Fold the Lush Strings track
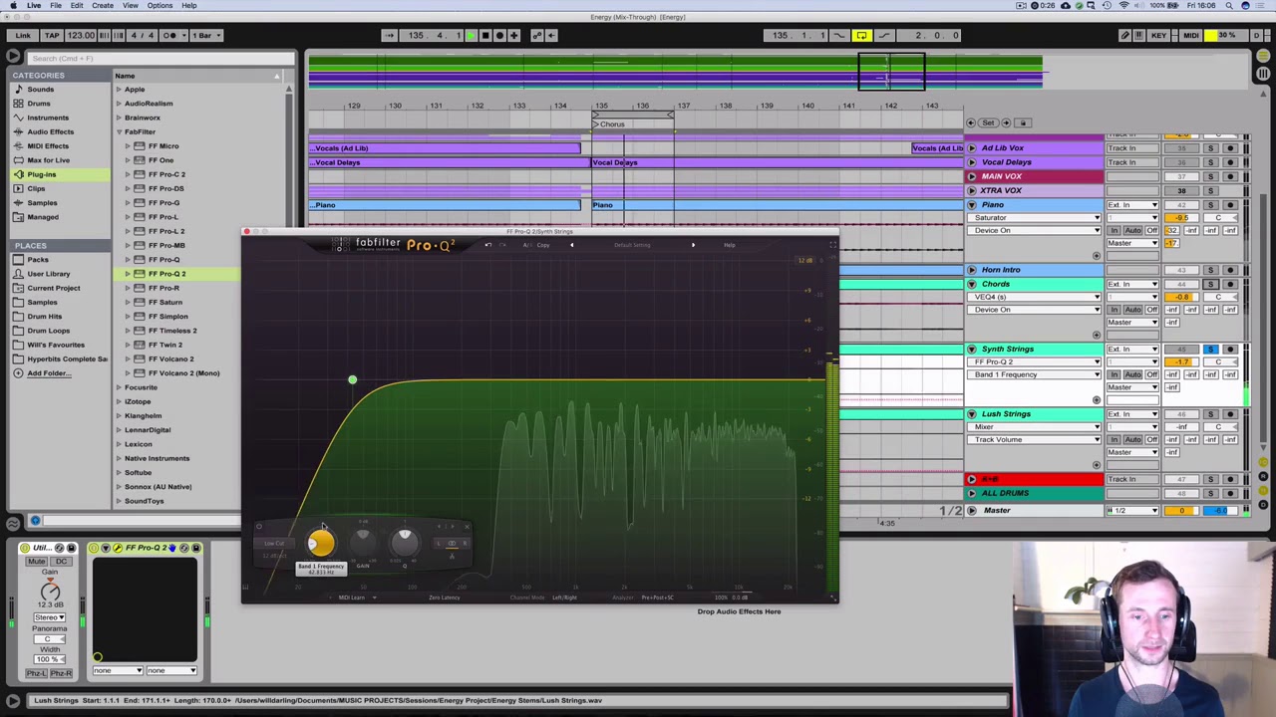The height and width of the screenshot is (717, 1276). coord(972,414)
